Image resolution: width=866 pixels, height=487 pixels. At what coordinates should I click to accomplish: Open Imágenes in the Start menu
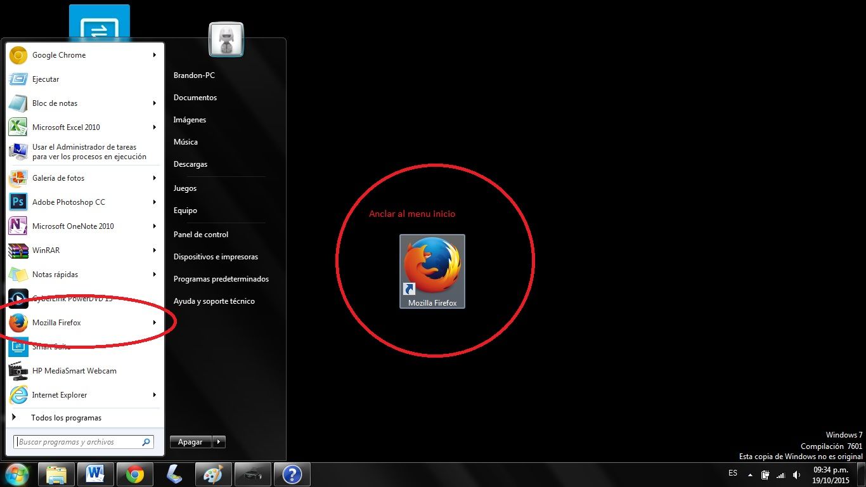[x=190, y=120]
